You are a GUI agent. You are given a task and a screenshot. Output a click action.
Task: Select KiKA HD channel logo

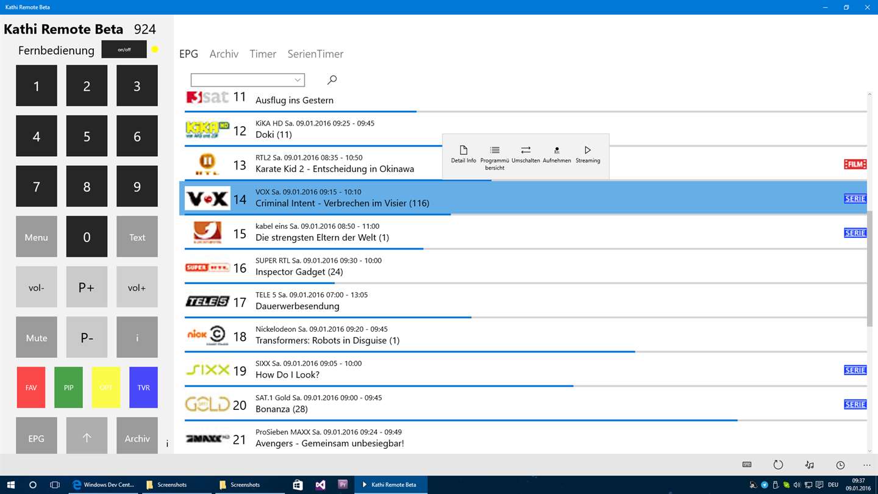click(x=207, y=129)
